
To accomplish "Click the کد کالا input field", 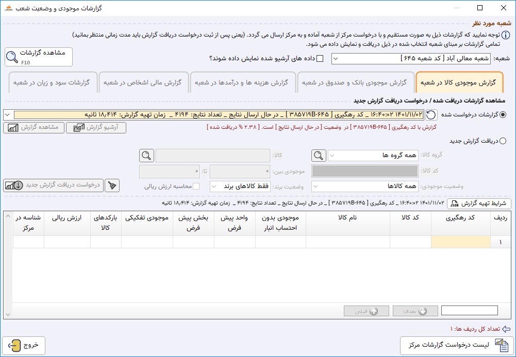I will click(x=365, y=171).
